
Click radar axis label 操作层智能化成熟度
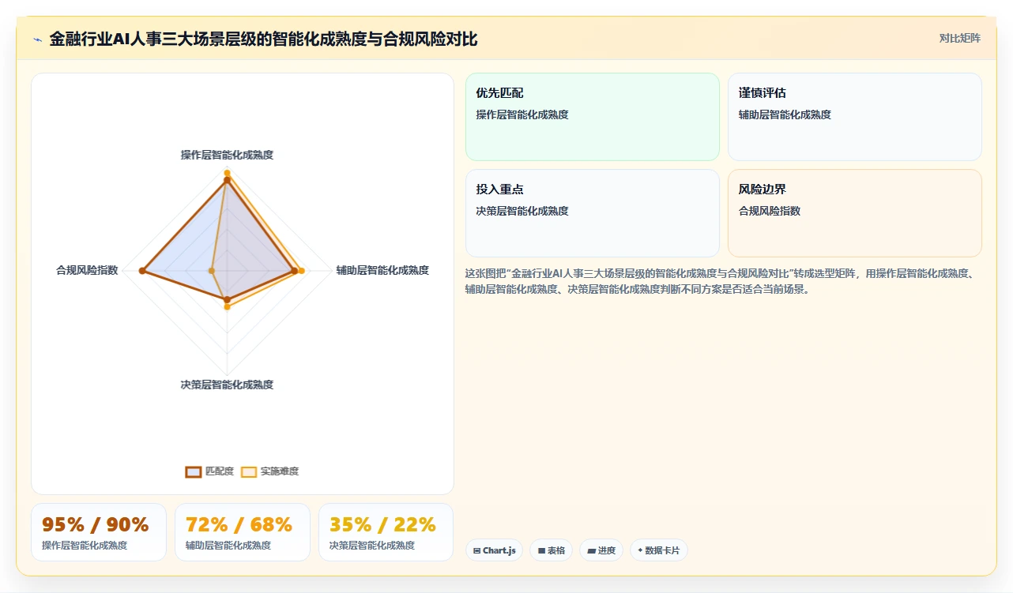[227, 155]
